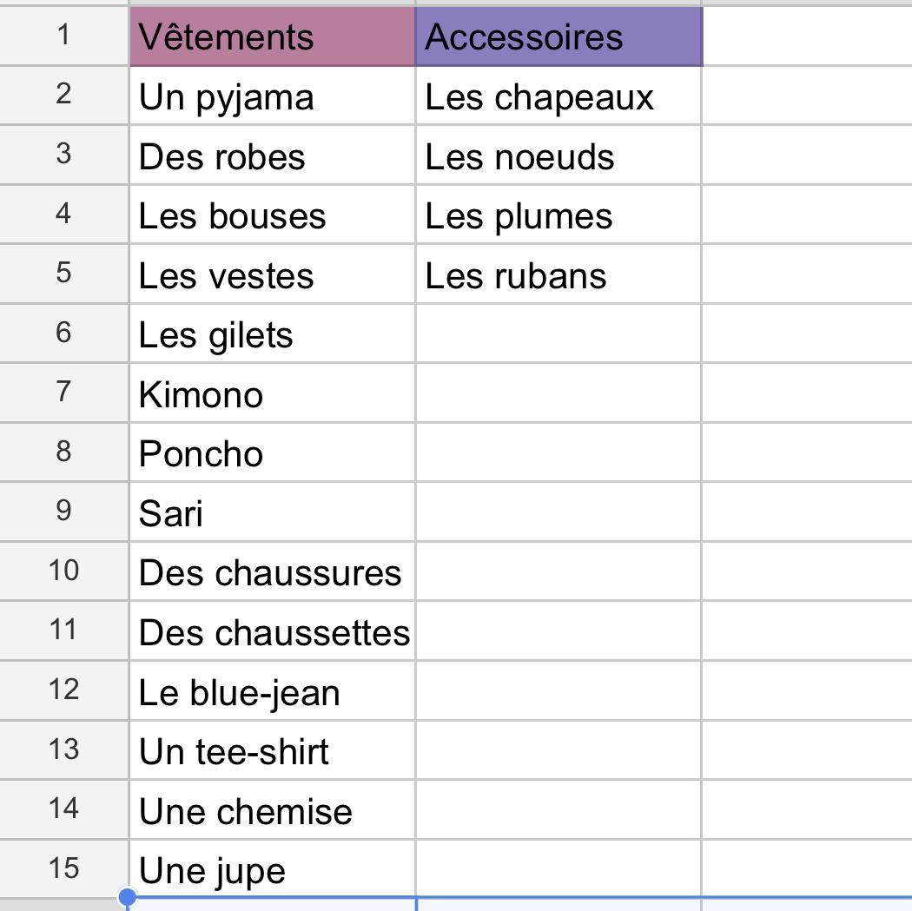This screenshot has width=912, height=911.
Task: Select the Accessoires header cell
Action: [x=559, y=36]
